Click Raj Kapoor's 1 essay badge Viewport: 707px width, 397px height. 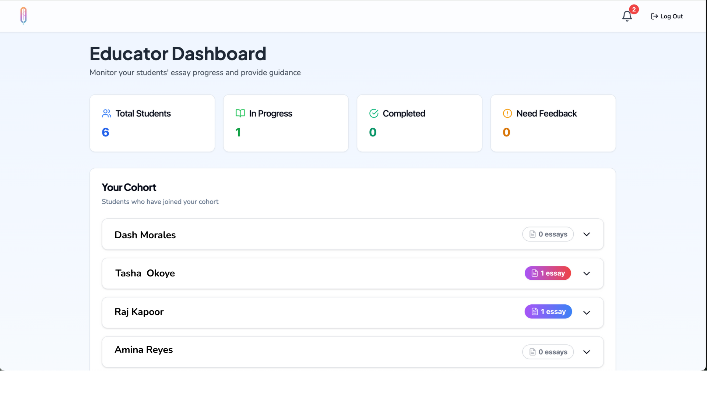click(x=548, y=312)
